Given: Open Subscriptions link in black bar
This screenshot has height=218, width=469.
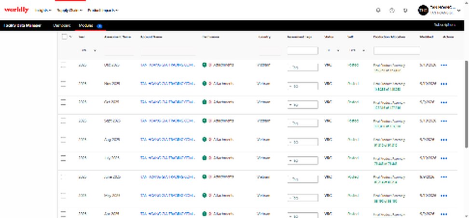Looking at the screenshot, I should coord(445,25).
